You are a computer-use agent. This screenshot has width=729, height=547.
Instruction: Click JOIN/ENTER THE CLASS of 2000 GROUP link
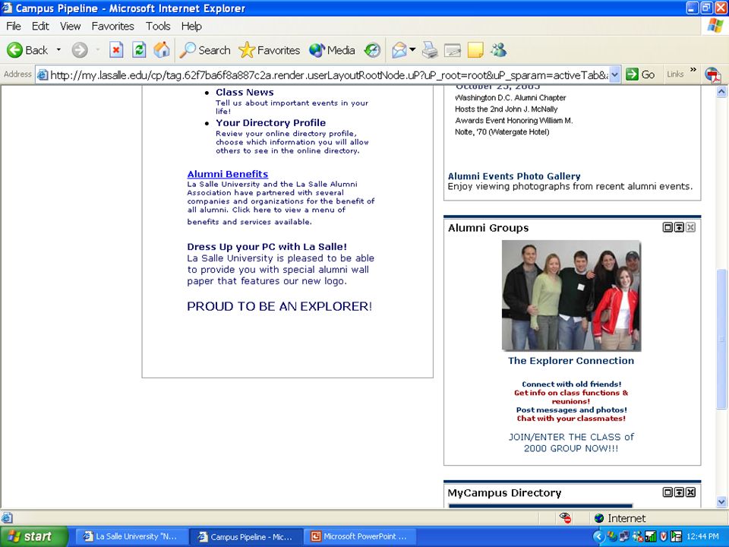(x=571, y=442)
